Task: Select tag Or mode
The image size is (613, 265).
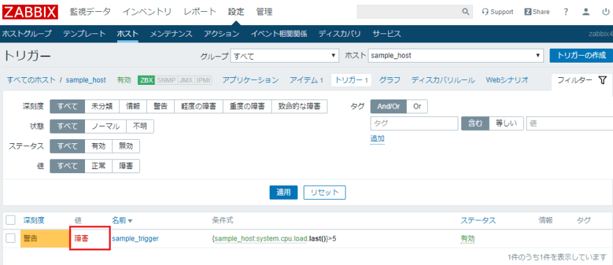Action: [417, 106]
